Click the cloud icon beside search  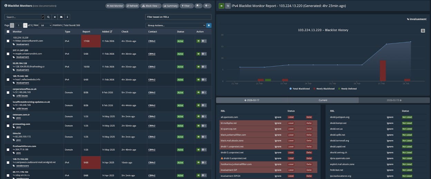[61, 17]
